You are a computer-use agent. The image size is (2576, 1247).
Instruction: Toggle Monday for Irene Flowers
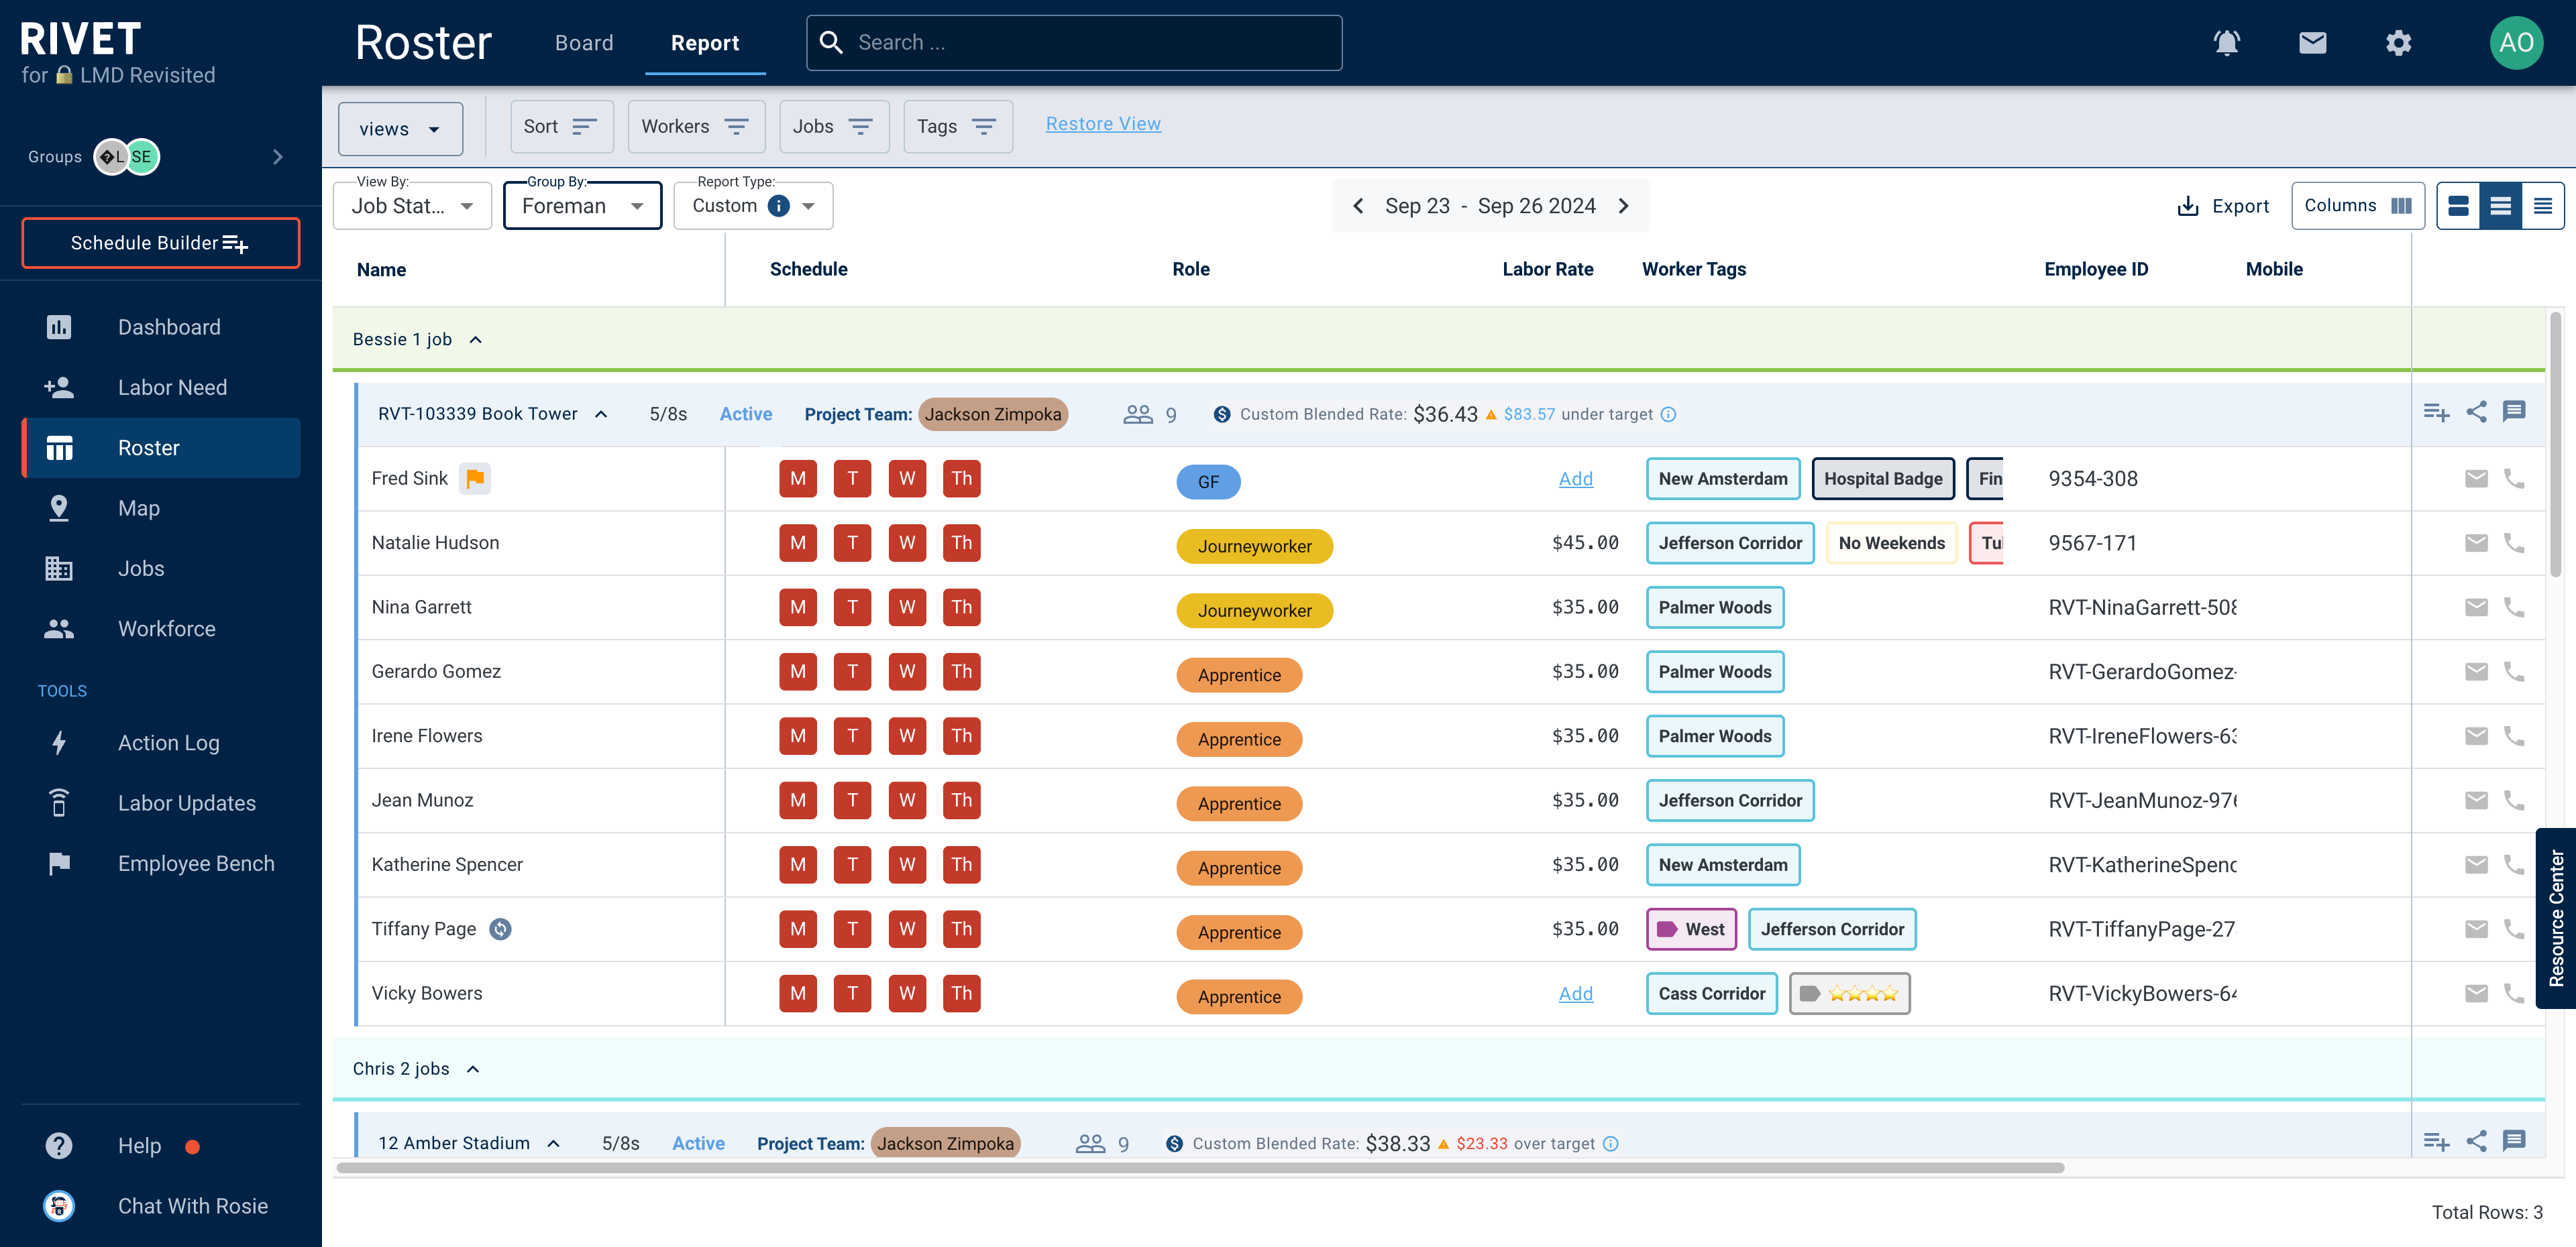798,736
